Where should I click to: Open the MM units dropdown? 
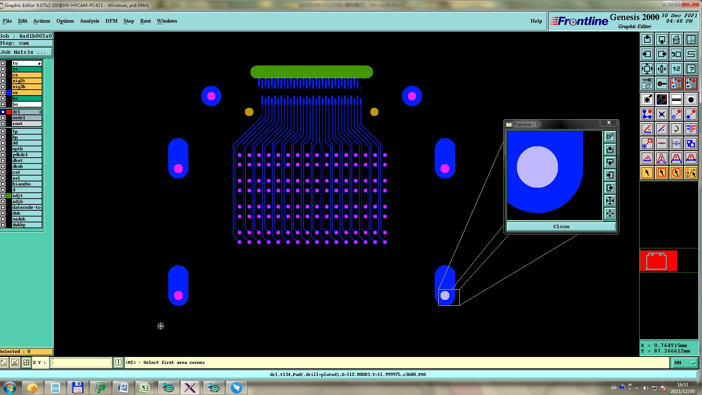tap(684, 362)
